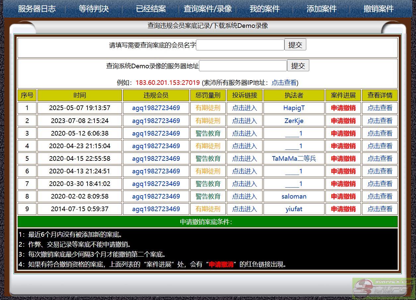Select 查询案件/录像 in navigation bar
This screenshot has width=416, height=300.
point(208,9)
